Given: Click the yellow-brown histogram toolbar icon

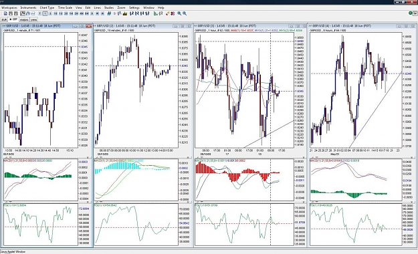Looking at the screenshot, I should coord(125,13).
